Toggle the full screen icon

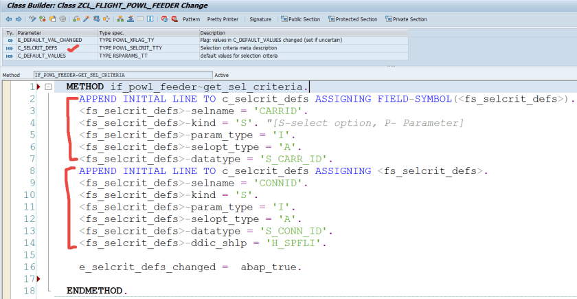[140, 19]
